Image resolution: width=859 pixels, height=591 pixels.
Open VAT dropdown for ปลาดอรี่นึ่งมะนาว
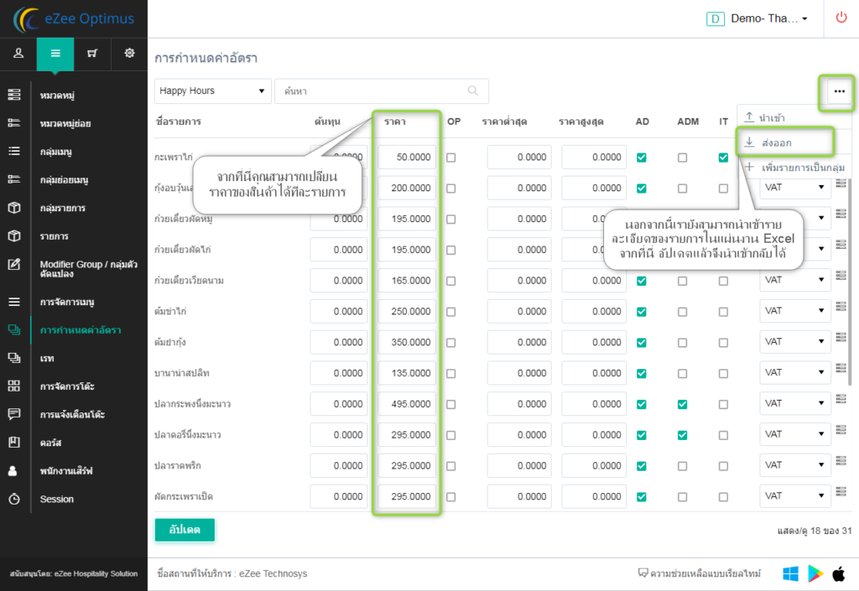click(794, 434)
